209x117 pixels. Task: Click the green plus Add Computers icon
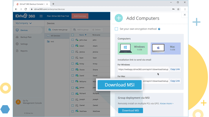119,18
